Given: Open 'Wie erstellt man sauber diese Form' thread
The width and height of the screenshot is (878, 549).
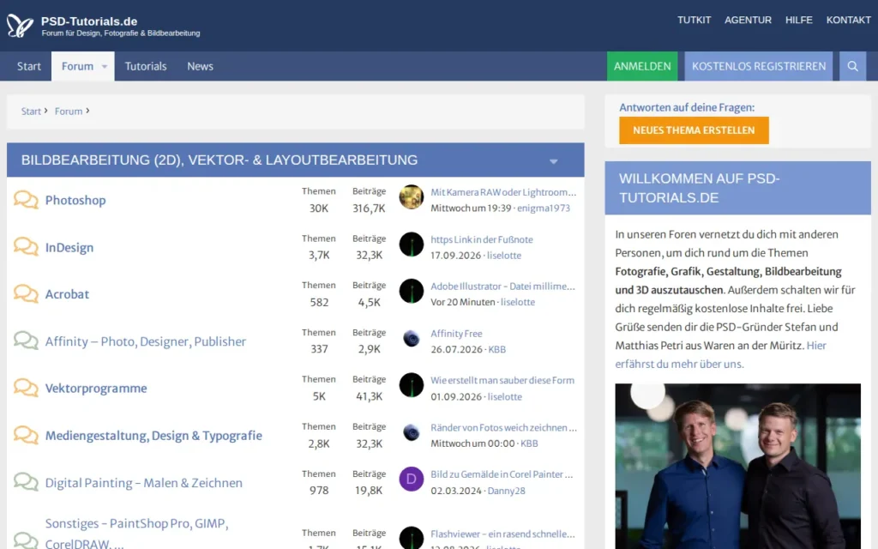Looking at the screenshot, I should point(502,380).
